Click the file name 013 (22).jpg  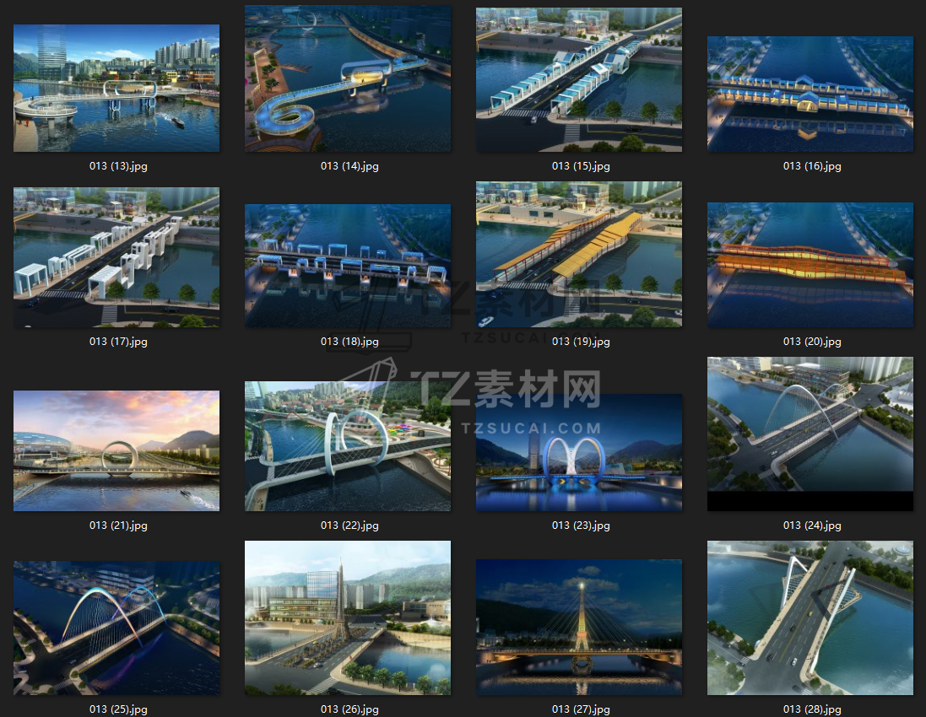click(349, 526)
